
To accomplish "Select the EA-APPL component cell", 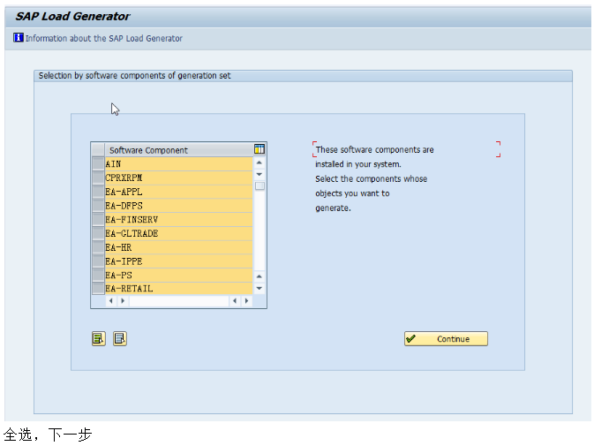I will (177, 192).
